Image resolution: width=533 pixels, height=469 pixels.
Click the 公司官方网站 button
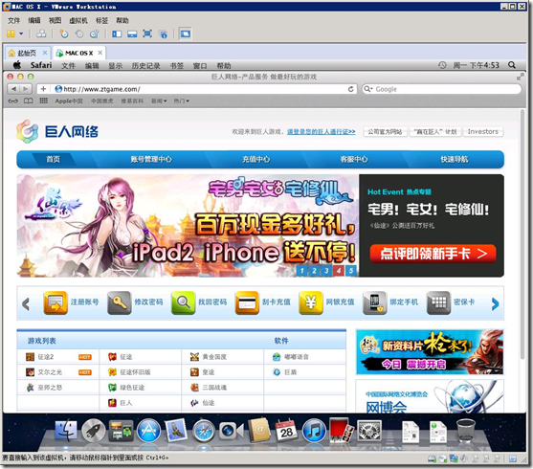385,132
